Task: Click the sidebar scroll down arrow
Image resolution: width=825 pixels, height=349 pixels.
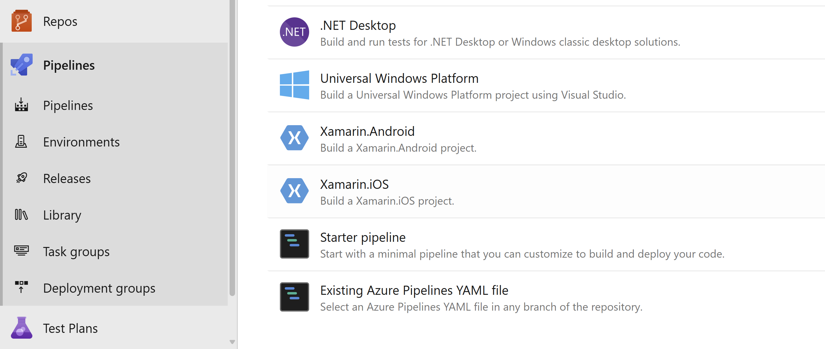Action: [232, 342]
